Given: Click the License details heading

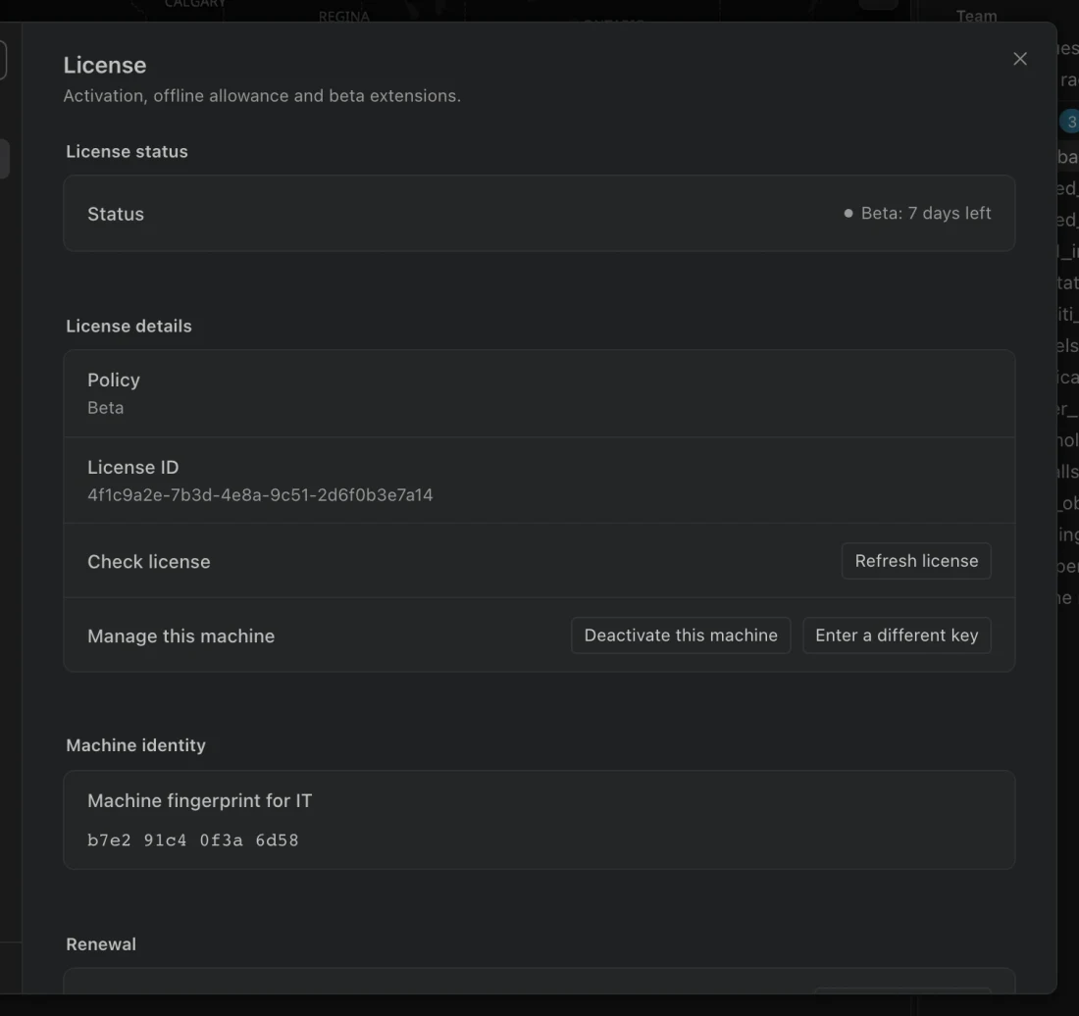Looking at the screenshot, I should [128, 326].
